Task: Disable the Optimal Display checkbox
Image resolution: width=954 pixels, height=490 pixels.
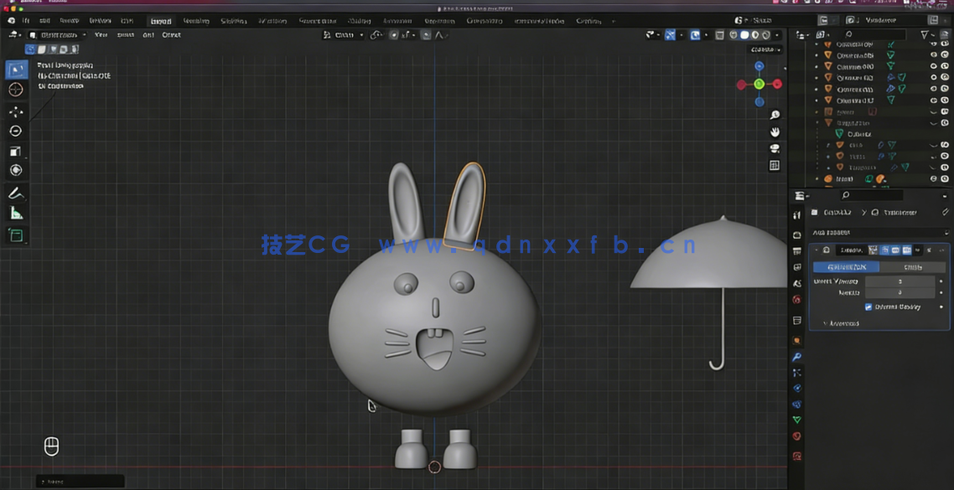Action: pos(868,306)
